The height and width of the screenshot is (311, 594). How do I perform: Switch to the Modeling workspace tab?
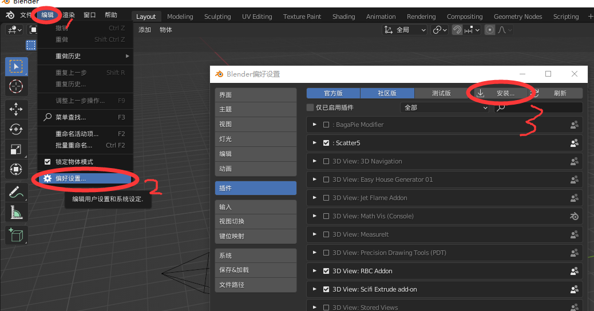[x=180, y=17]
